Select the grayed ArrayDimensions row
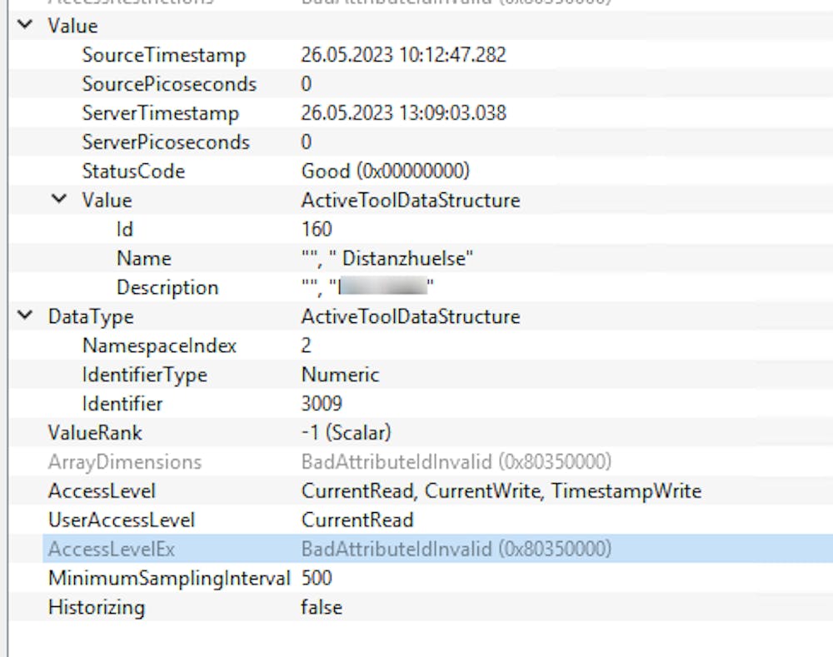The width and height of the screenshot is (833, 657). [x=127, y=462]
